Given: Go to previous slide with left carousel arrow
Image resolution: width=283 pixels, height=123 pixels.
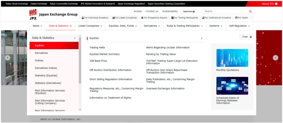Looking at the screenshot, I should pyautogui.click(x=7, y=58).
